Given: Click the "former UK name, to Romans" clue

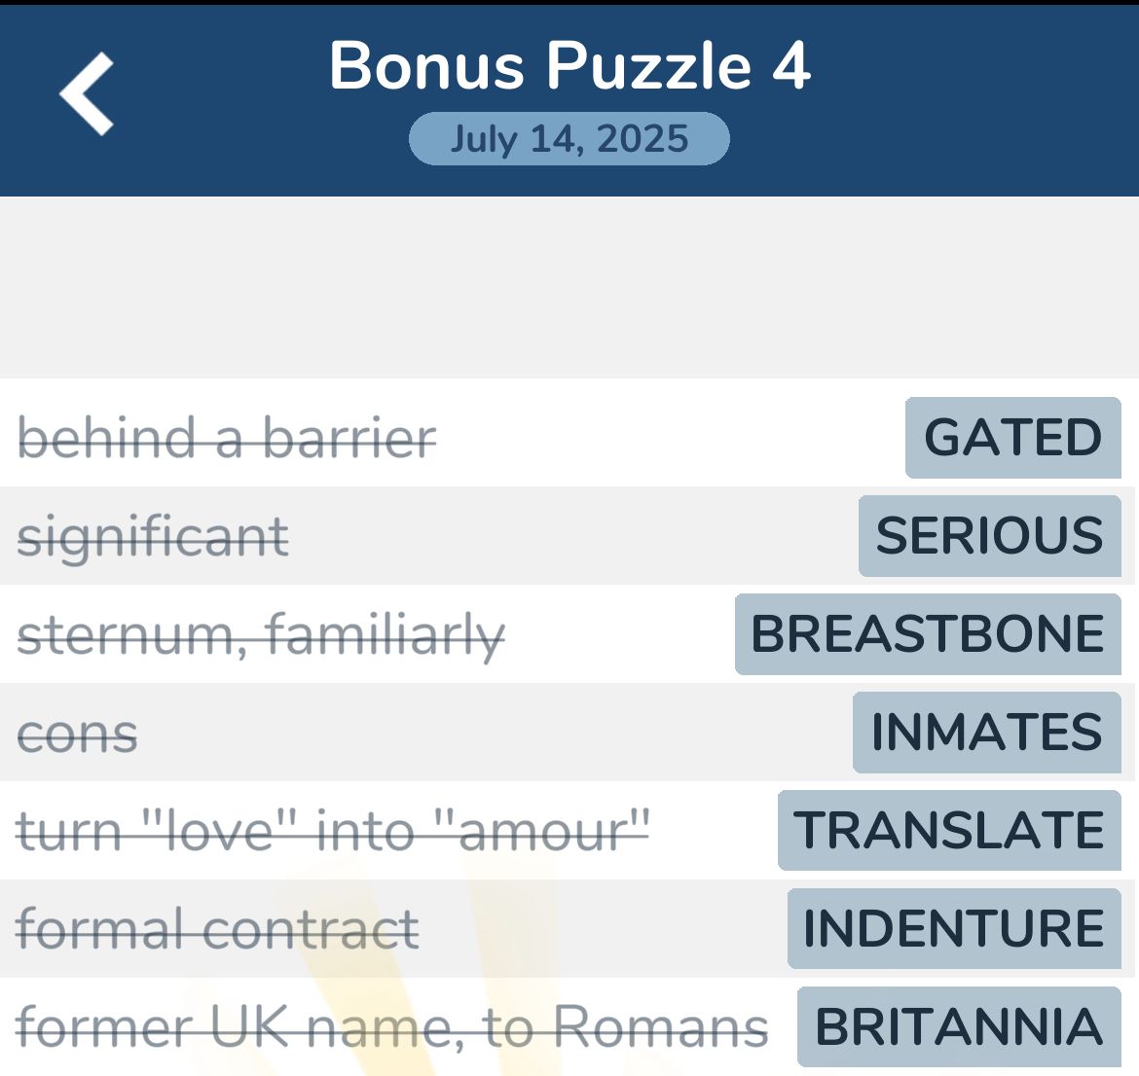Looking at the screenshot, I should tap(392, 1027).
